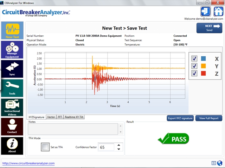Click the 'Welcome demo@cbanalyzer.com' text
Screen dimensions: 225x168
click(x=204, y=19)
